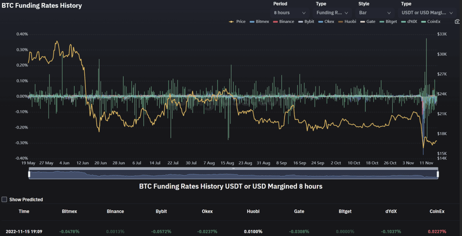The width and height of the screenshot is (462, 236).
Task: Click the 19 May x-axis date label
Action: coord(28,163)
